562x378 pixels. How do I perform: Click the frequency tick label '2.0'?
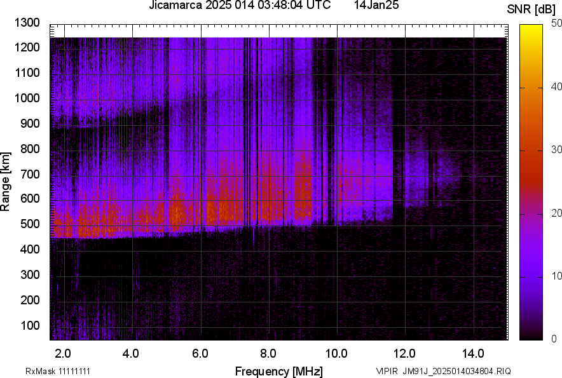pos(62,354)
